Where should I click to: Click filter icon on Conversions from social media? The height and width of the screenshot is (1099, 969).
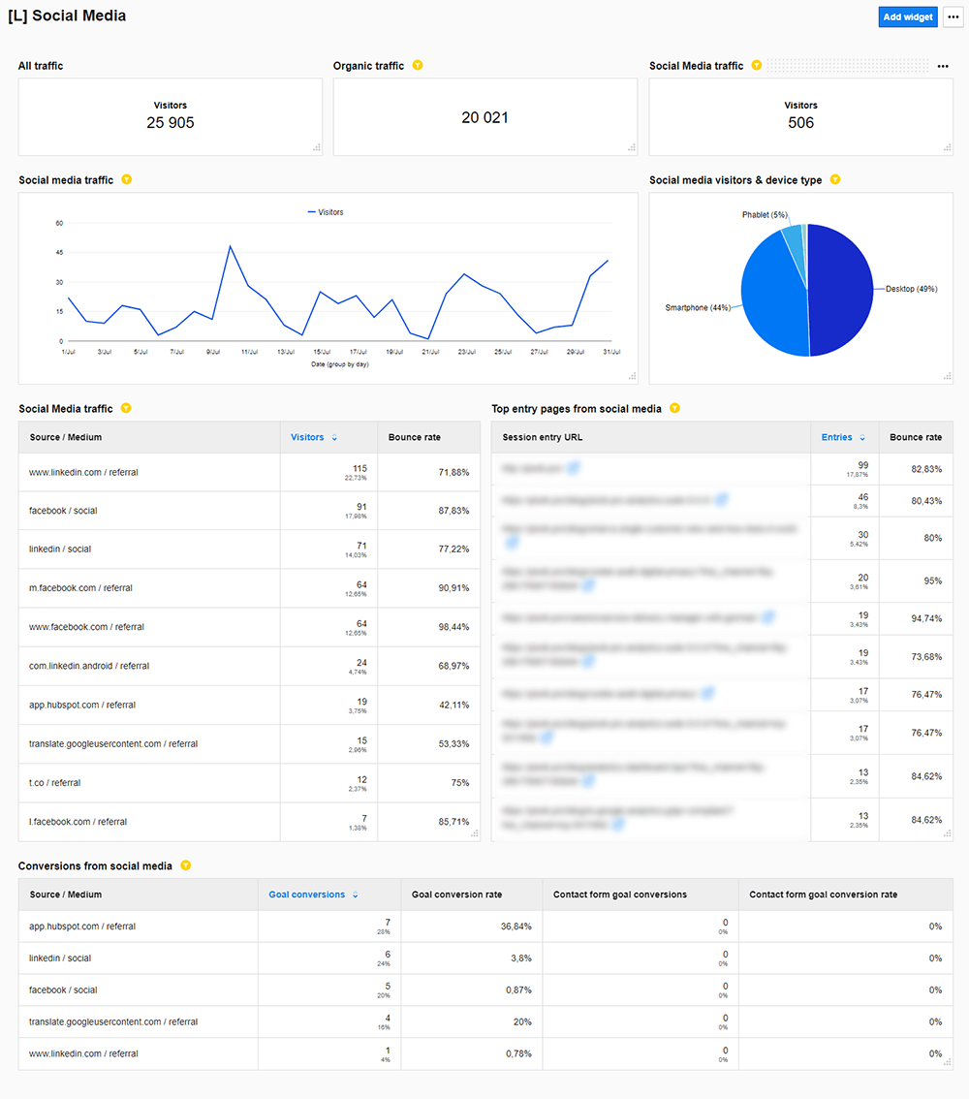point(185,865)
